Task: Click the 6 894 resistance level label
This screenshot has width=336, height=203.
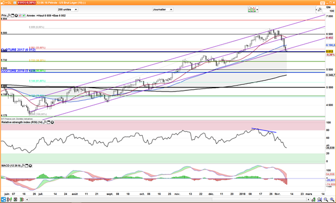Action: pos(4,19)
